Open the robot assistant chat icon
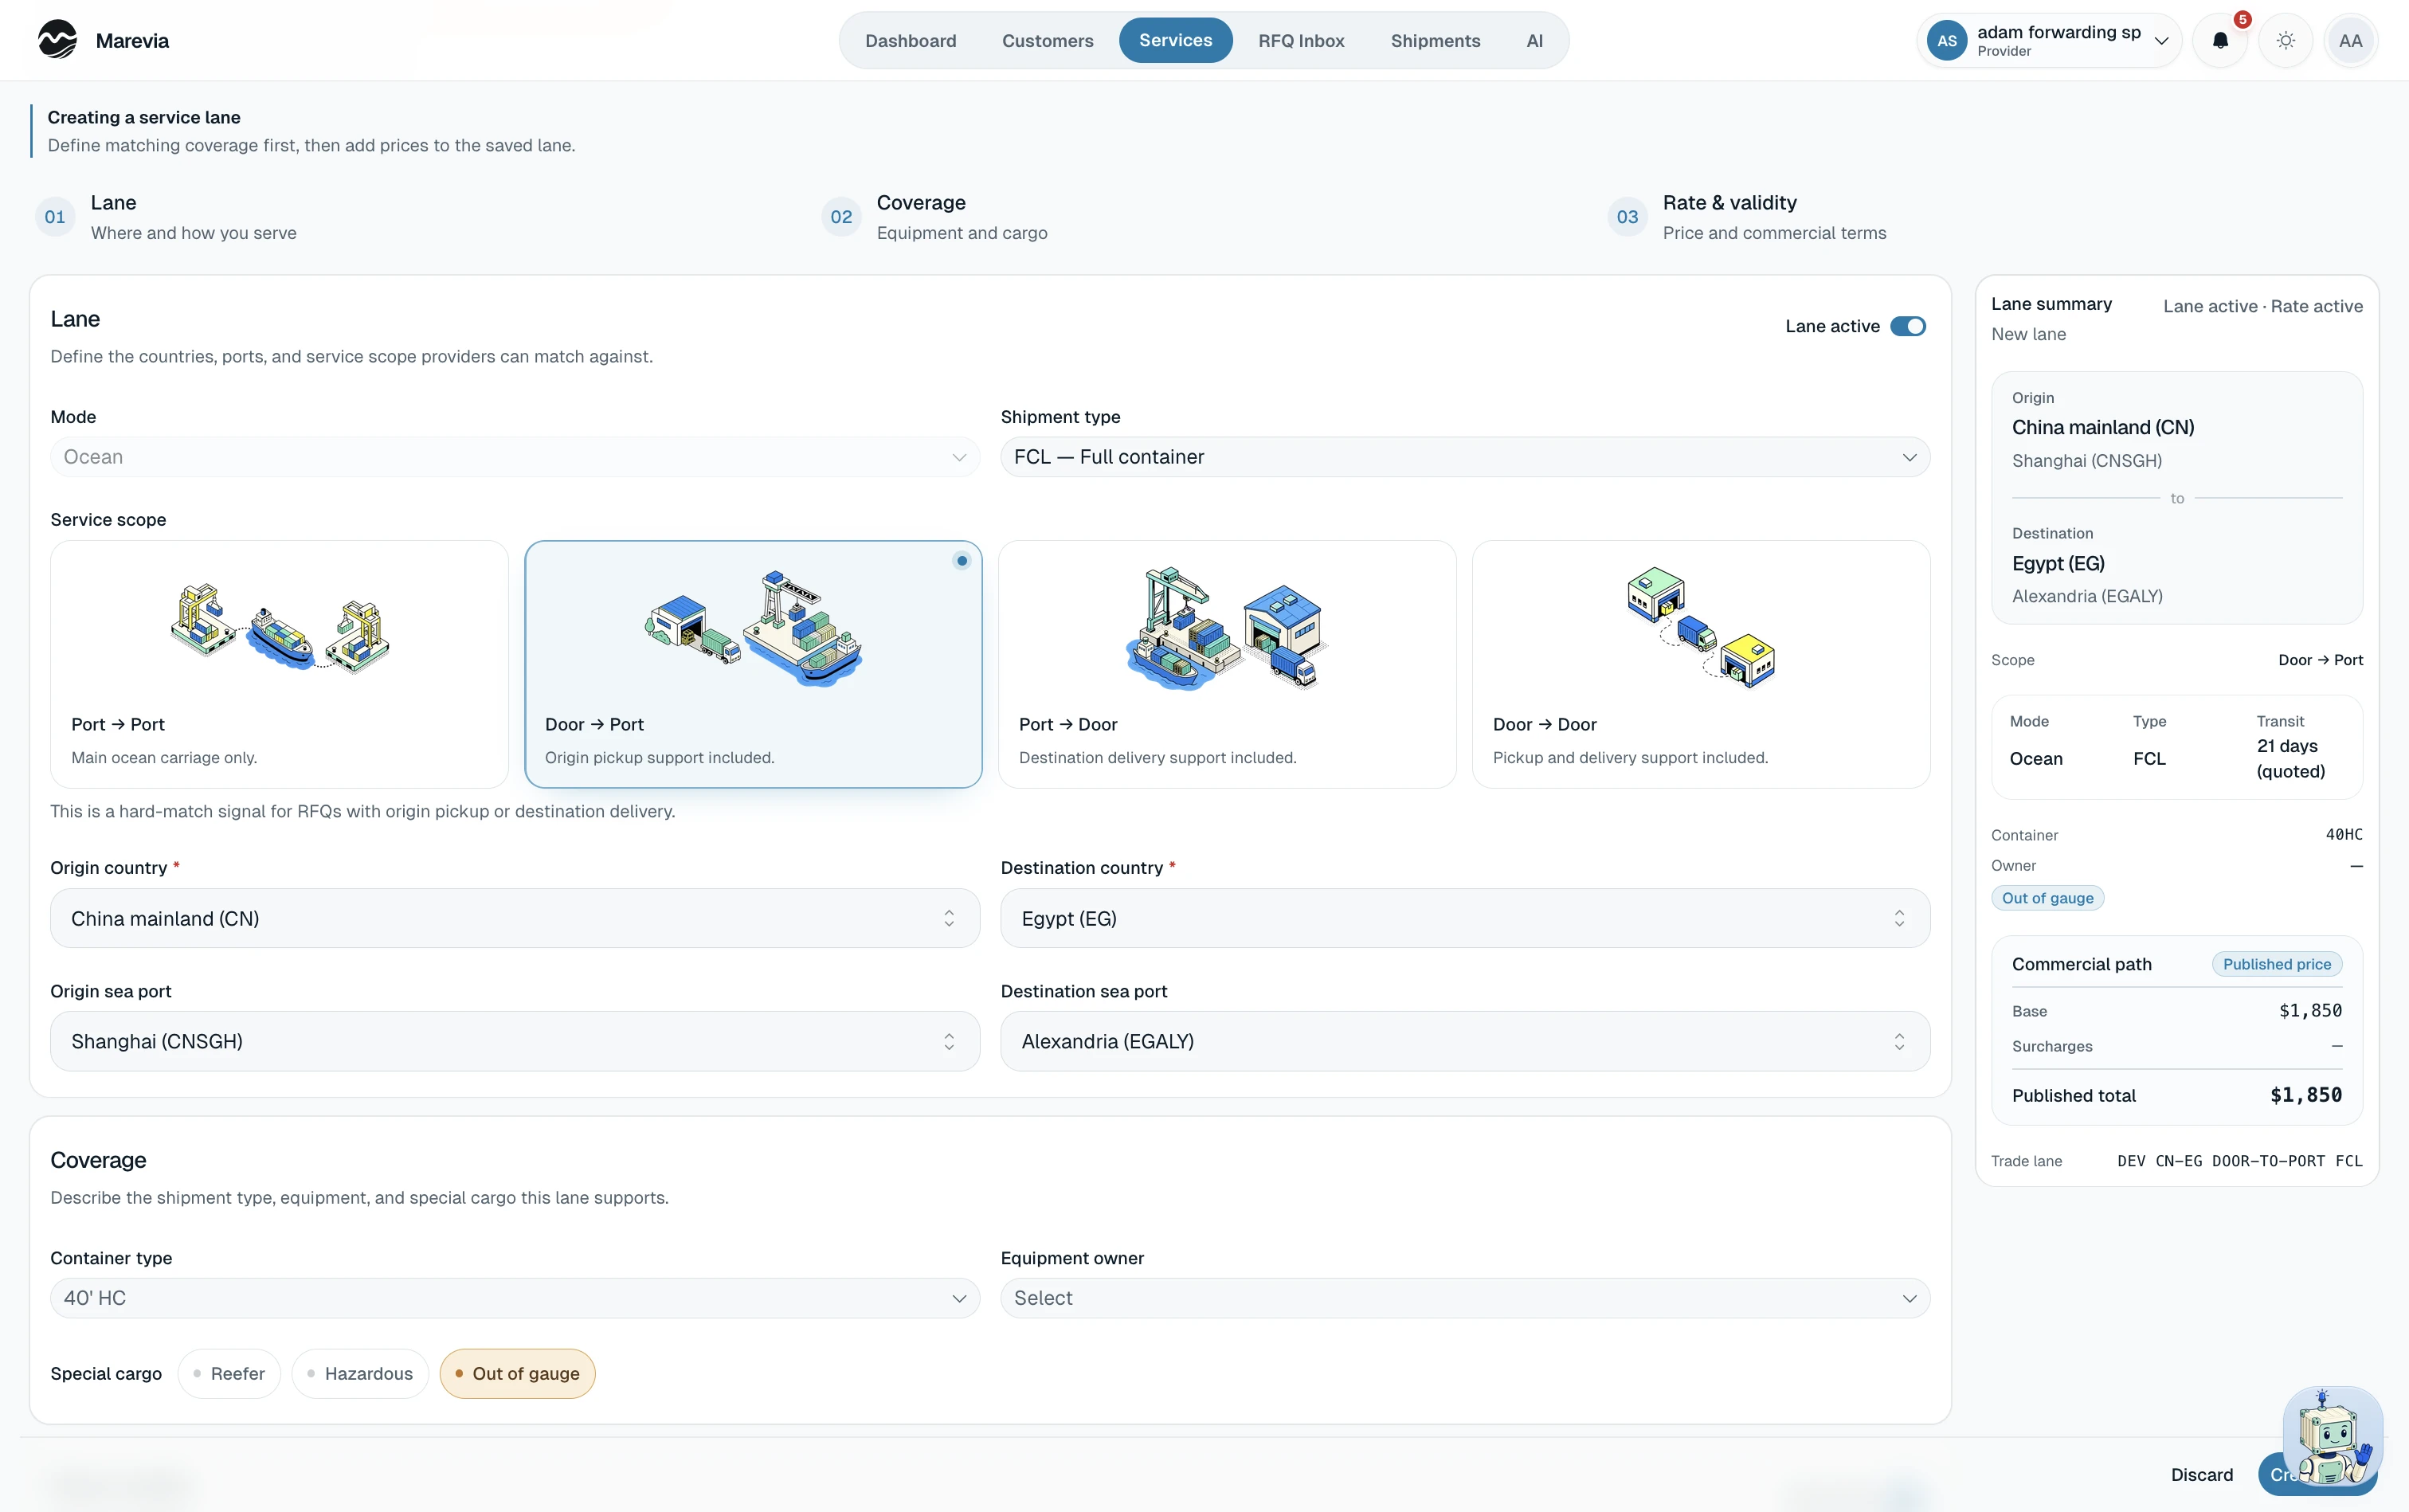 click(2333, 1436)
